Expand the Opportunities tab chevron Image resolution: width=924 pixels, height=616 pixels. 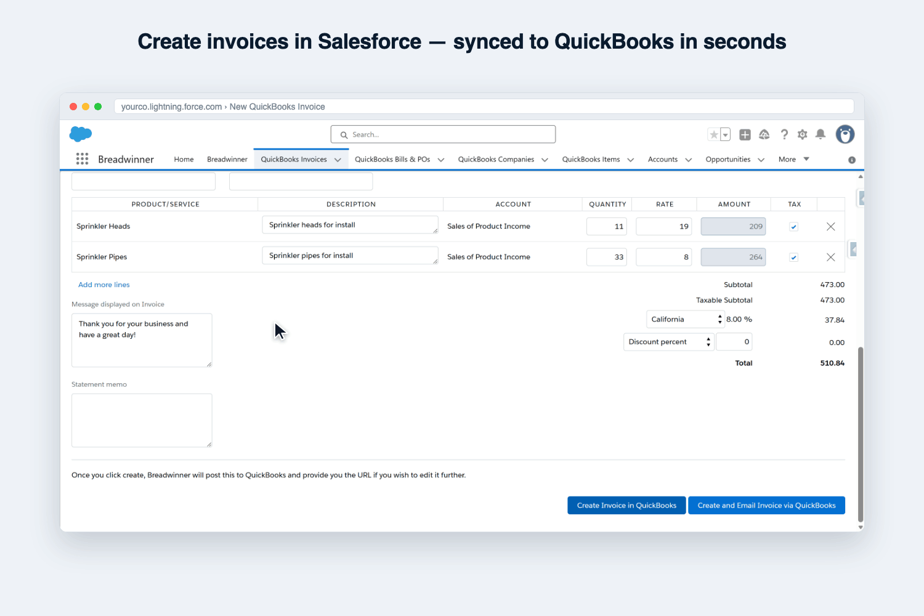click(761, 160)
